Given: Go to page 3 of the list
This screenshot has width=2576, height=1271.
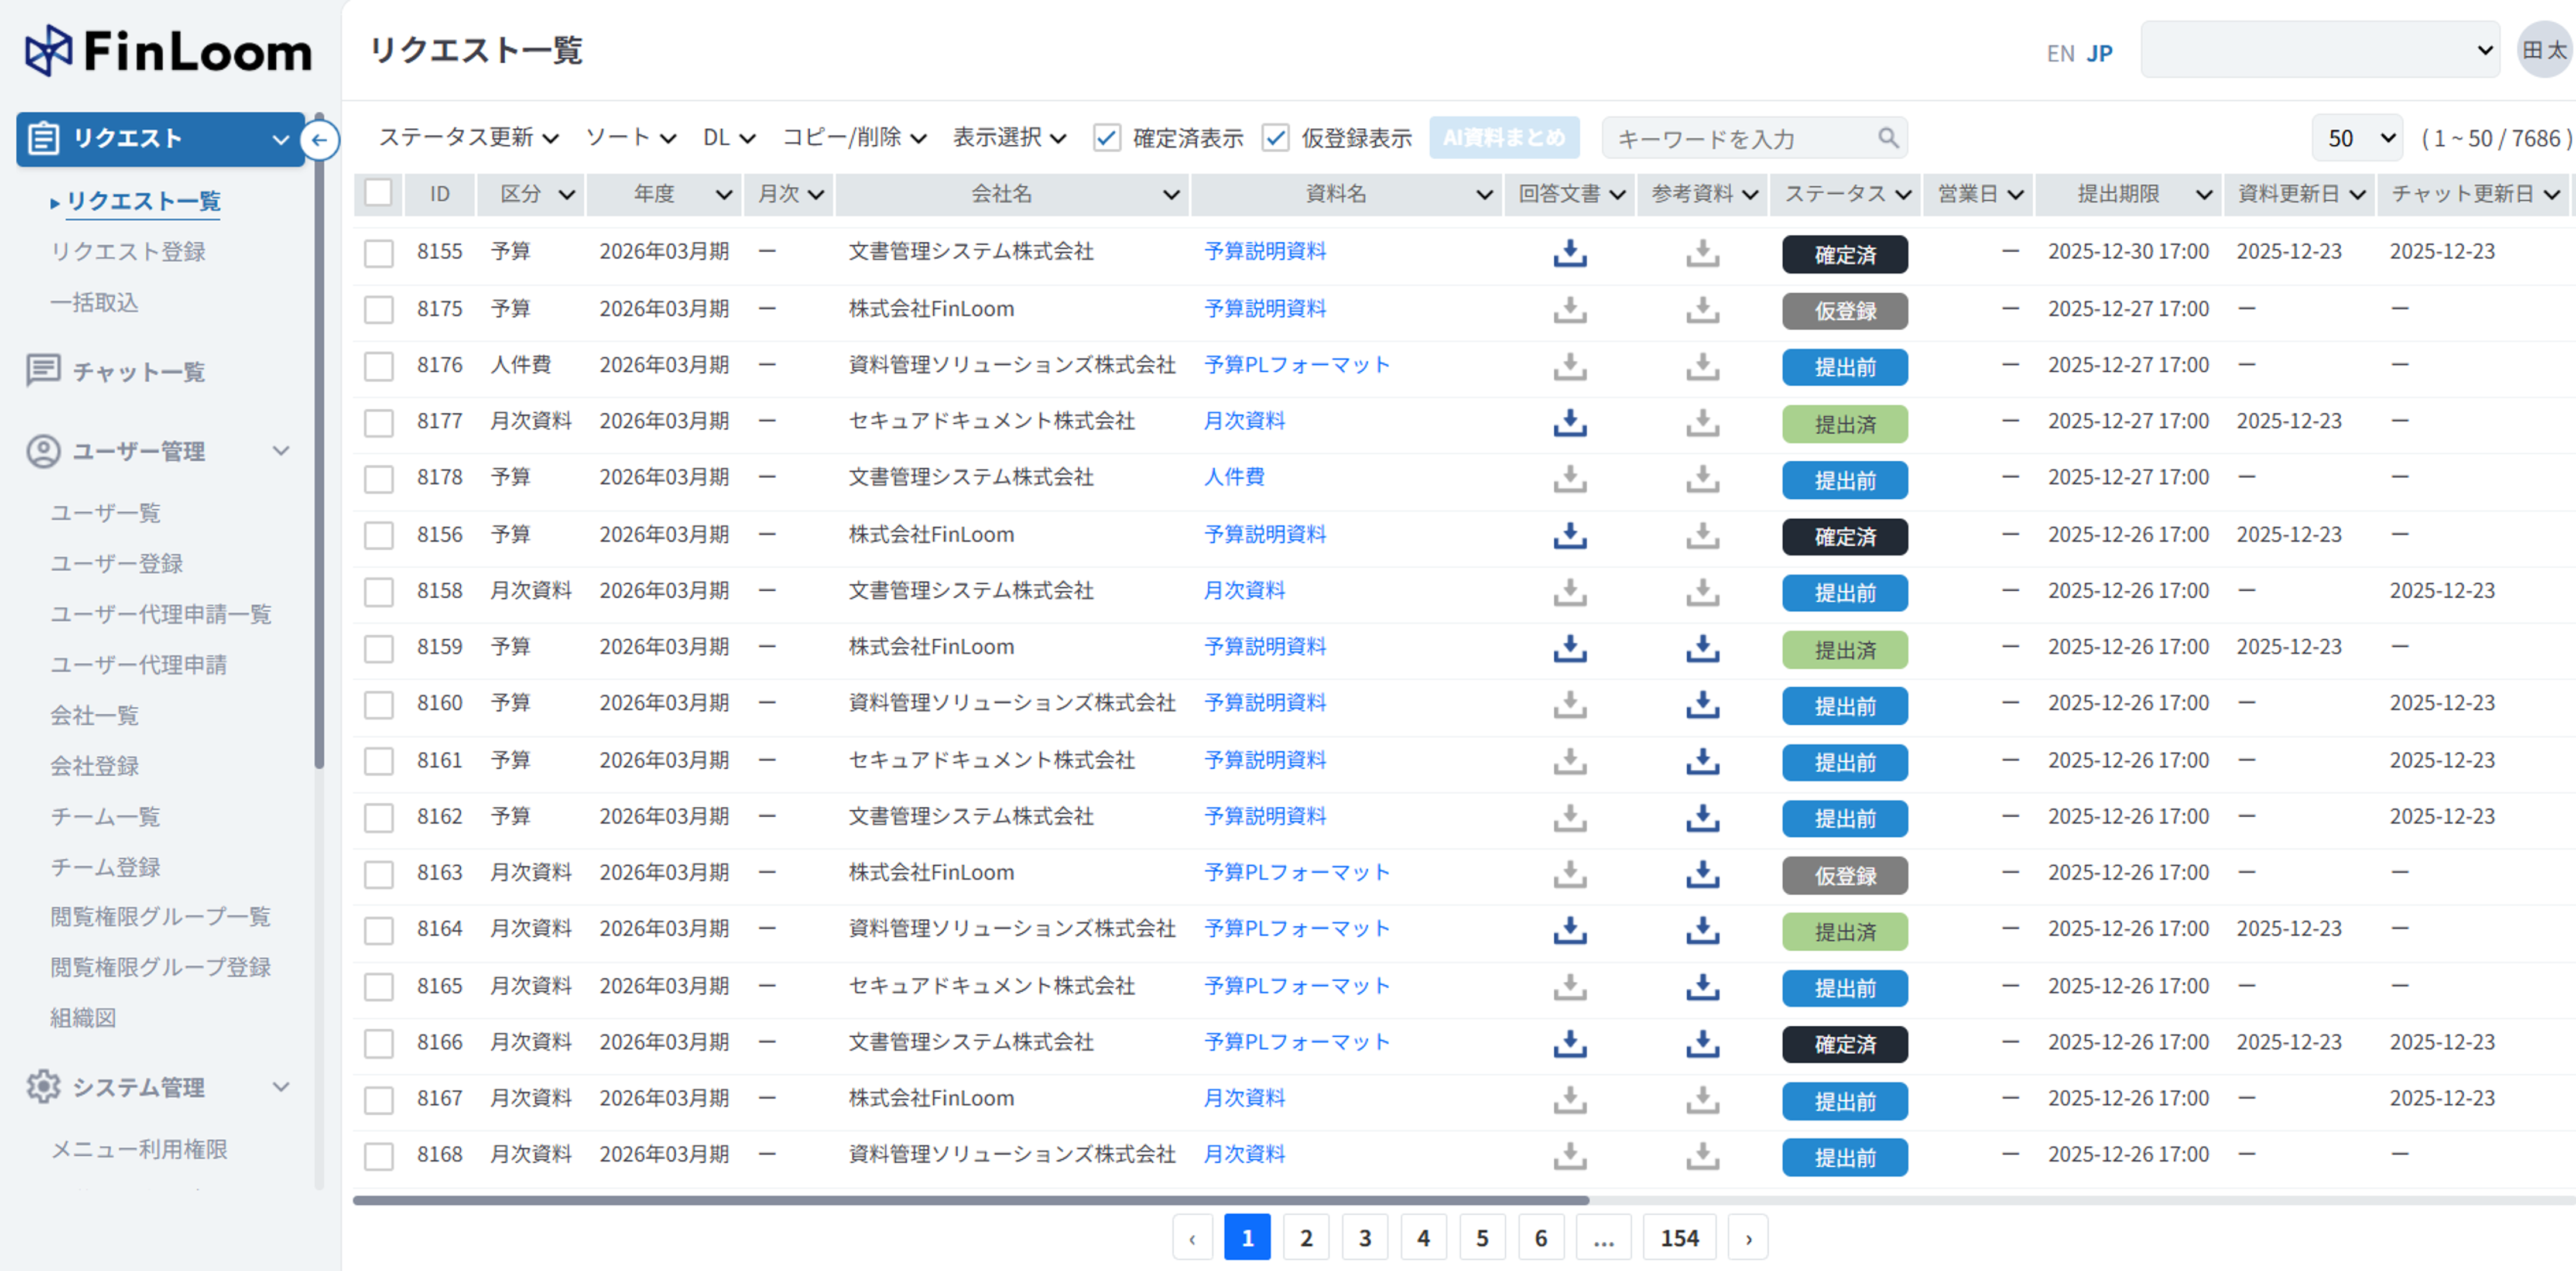Looking at the screenshot, I should [1364, 1238].
